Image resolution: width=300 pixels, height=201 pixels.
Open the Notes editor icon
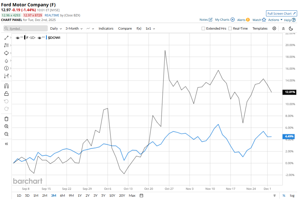[x=211, y=20]
